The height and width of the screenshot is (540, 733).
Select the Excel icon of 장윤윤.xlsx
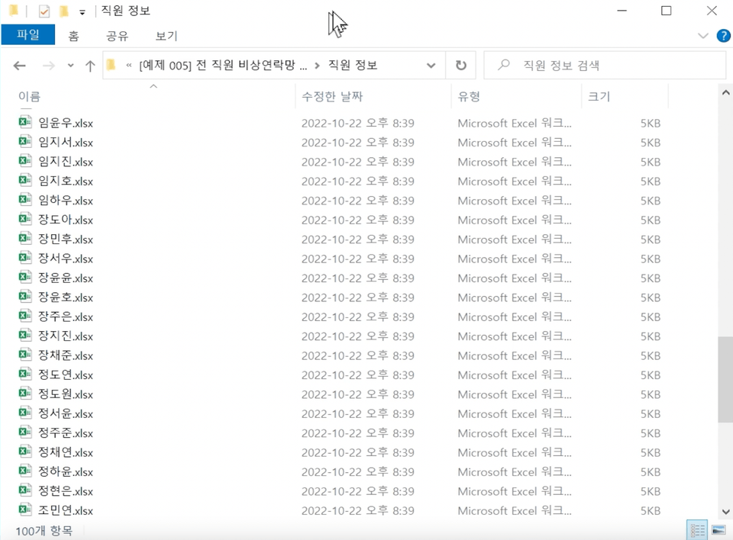pos(24,277)
